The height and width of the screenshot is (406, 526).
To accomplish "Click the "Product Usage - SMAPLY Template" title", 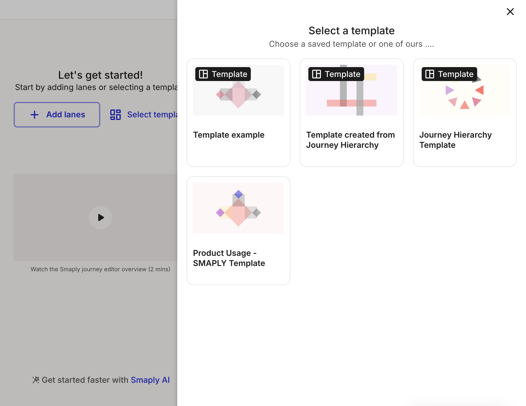I will (x=229, y=258).
